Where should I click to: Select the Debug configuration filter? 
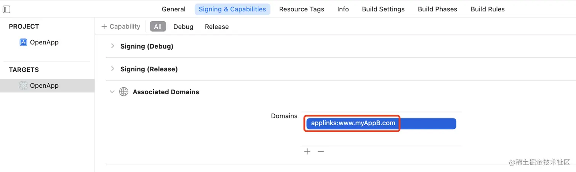(183, 27)
